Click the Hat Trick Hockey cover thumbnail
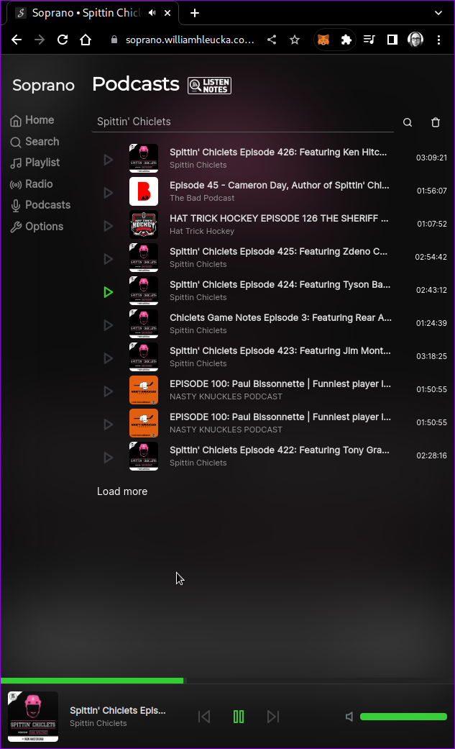Screen dimensions: 455x749 144,224
